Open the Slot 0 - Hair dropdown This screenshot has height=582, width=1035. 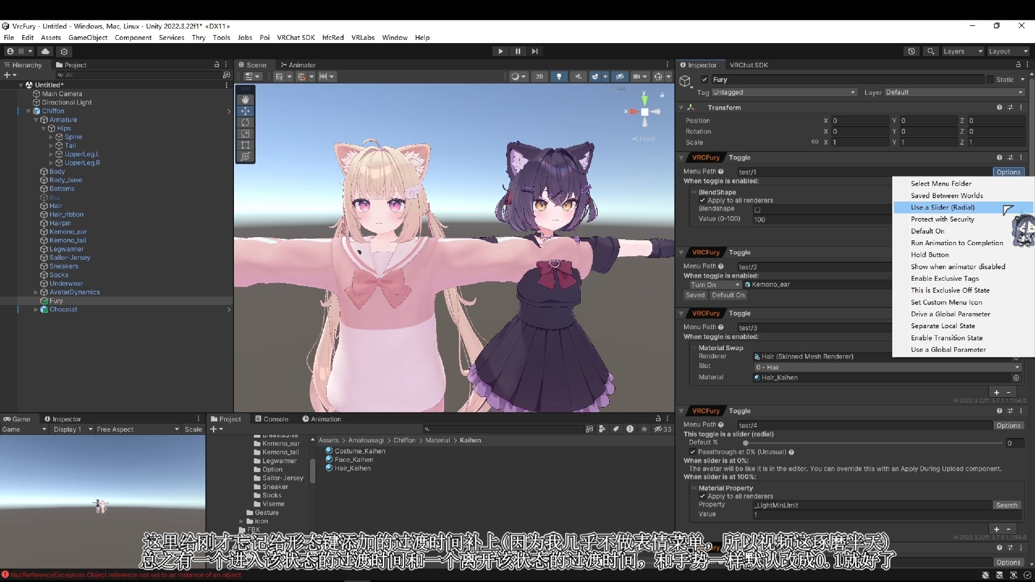(887, 368)
